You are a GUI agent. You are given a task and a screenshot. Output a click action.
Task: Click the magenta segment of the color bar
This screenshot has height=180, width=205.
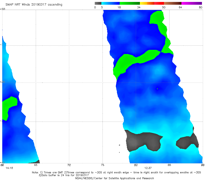(x=192, y=3)
